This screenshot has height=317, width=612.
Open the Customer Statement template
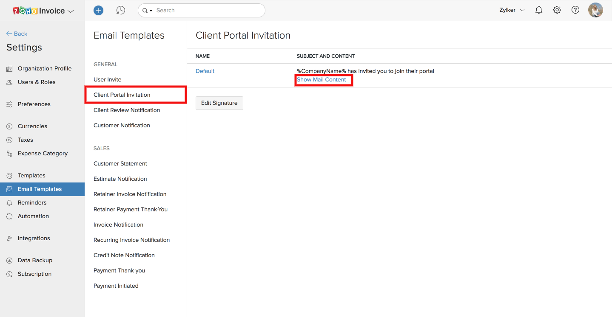120,163
